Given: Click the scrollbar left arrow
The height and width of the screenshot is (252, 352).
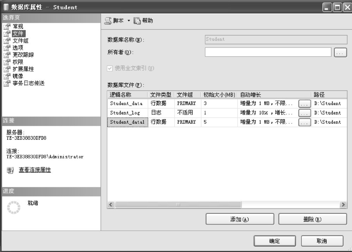Looking at the screenshot, I should tap(111, 205).
